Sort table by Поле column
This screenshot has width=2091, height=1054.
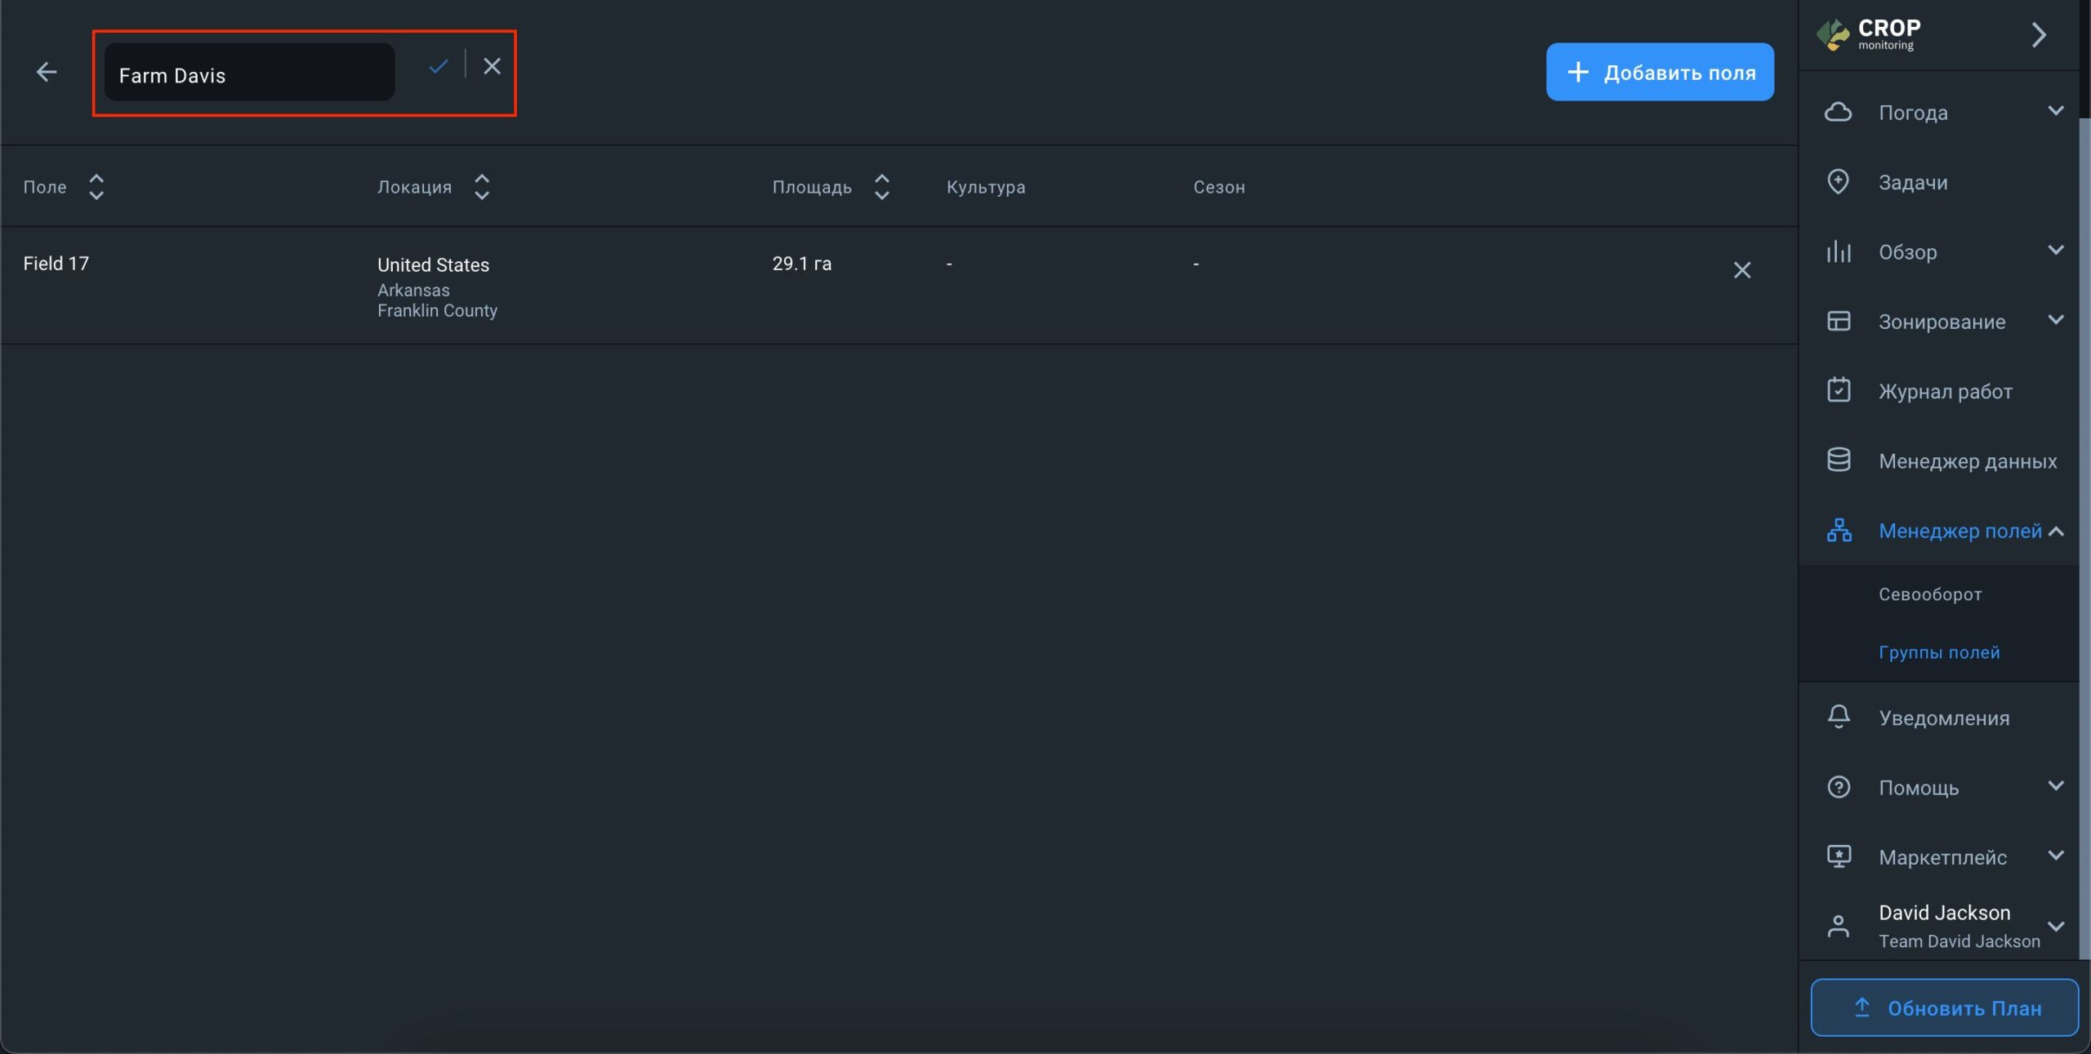[x=96, y=187]
